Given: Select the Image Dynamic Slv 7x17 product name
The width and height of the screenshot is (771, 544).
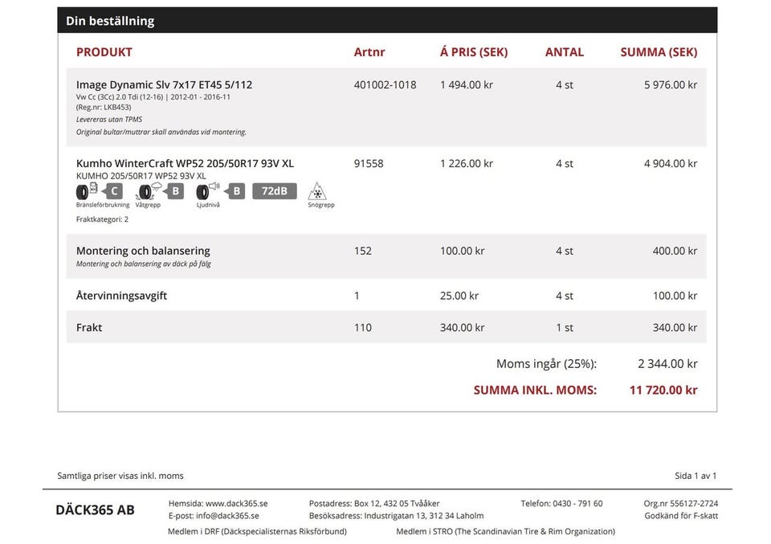Looking at the screenshot, I should point(164,84).
